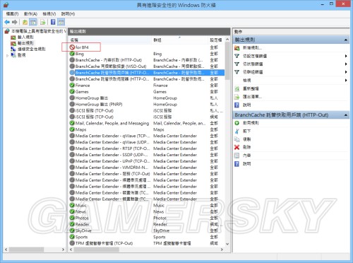Click the down arrow of the rules list scrollbar
The height and width of the screenshot is (263, 353).
coord(227,244)
